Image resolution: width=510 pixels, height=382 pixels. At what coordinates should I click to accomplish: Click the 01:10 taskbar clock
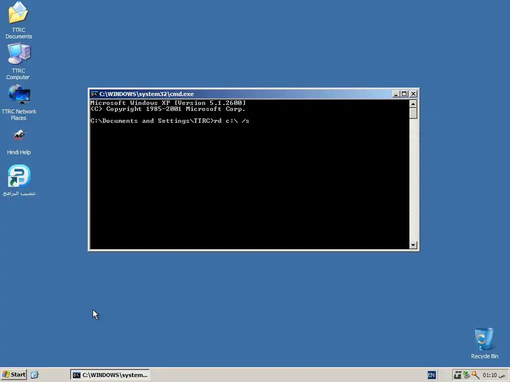(x=494, y=375)
